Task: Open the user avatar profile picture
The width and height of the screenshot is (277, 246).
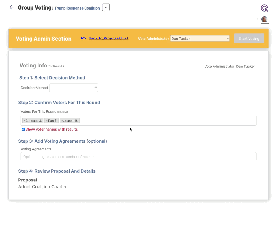Action: point(265,19)
